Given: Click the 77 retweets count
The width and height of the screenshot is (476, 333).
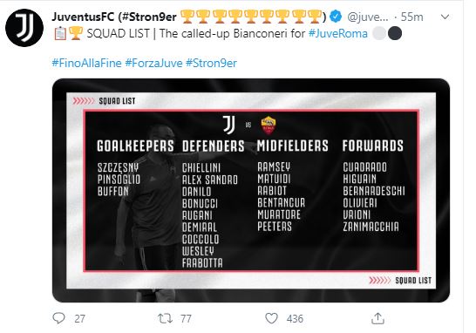Looking at the screenshot, I should [x=186, y=319].
